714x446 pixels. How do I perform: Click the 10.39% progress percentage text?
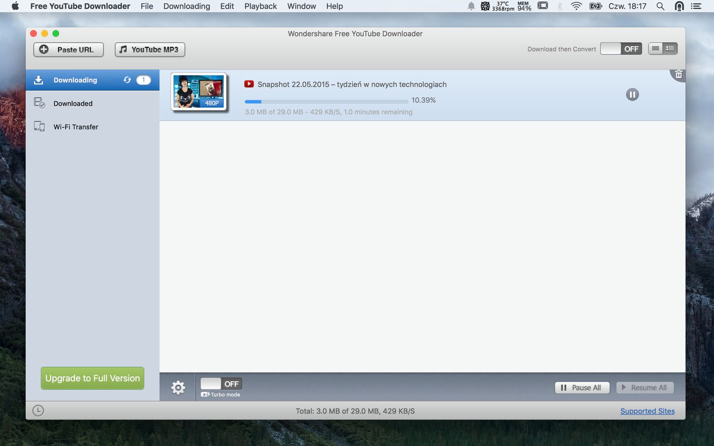tap(423, 100)
